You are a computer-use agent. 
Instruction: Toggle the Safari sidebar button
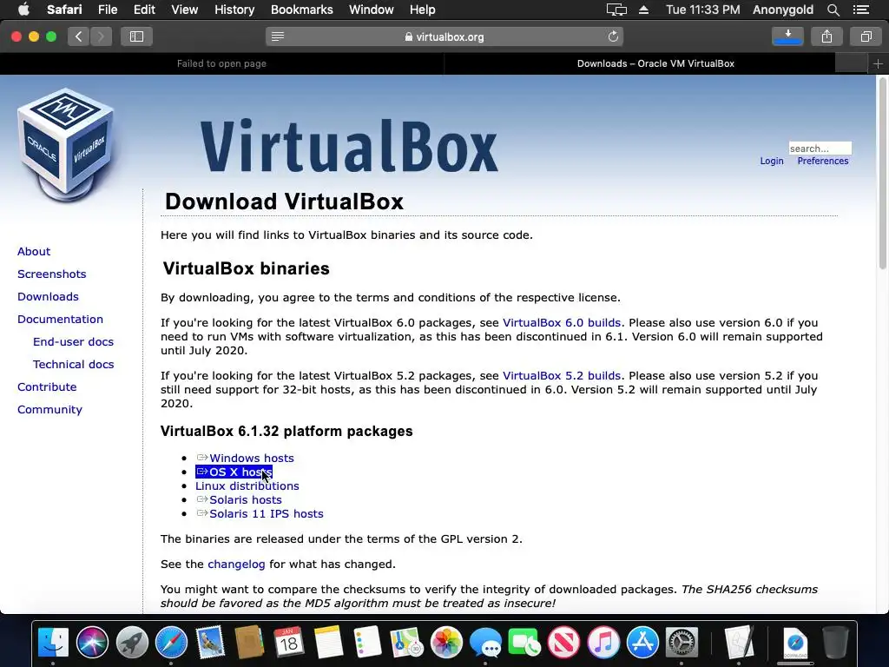coord(136,36)
